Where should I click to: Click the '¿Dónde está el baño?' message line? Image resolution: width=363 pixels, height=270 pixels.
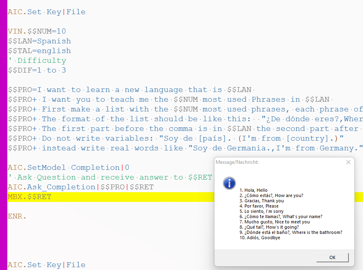click(291, 232)
